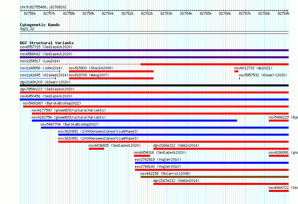
Task: Select the blue nsv4182754 bar
Action: coord(134,121)
